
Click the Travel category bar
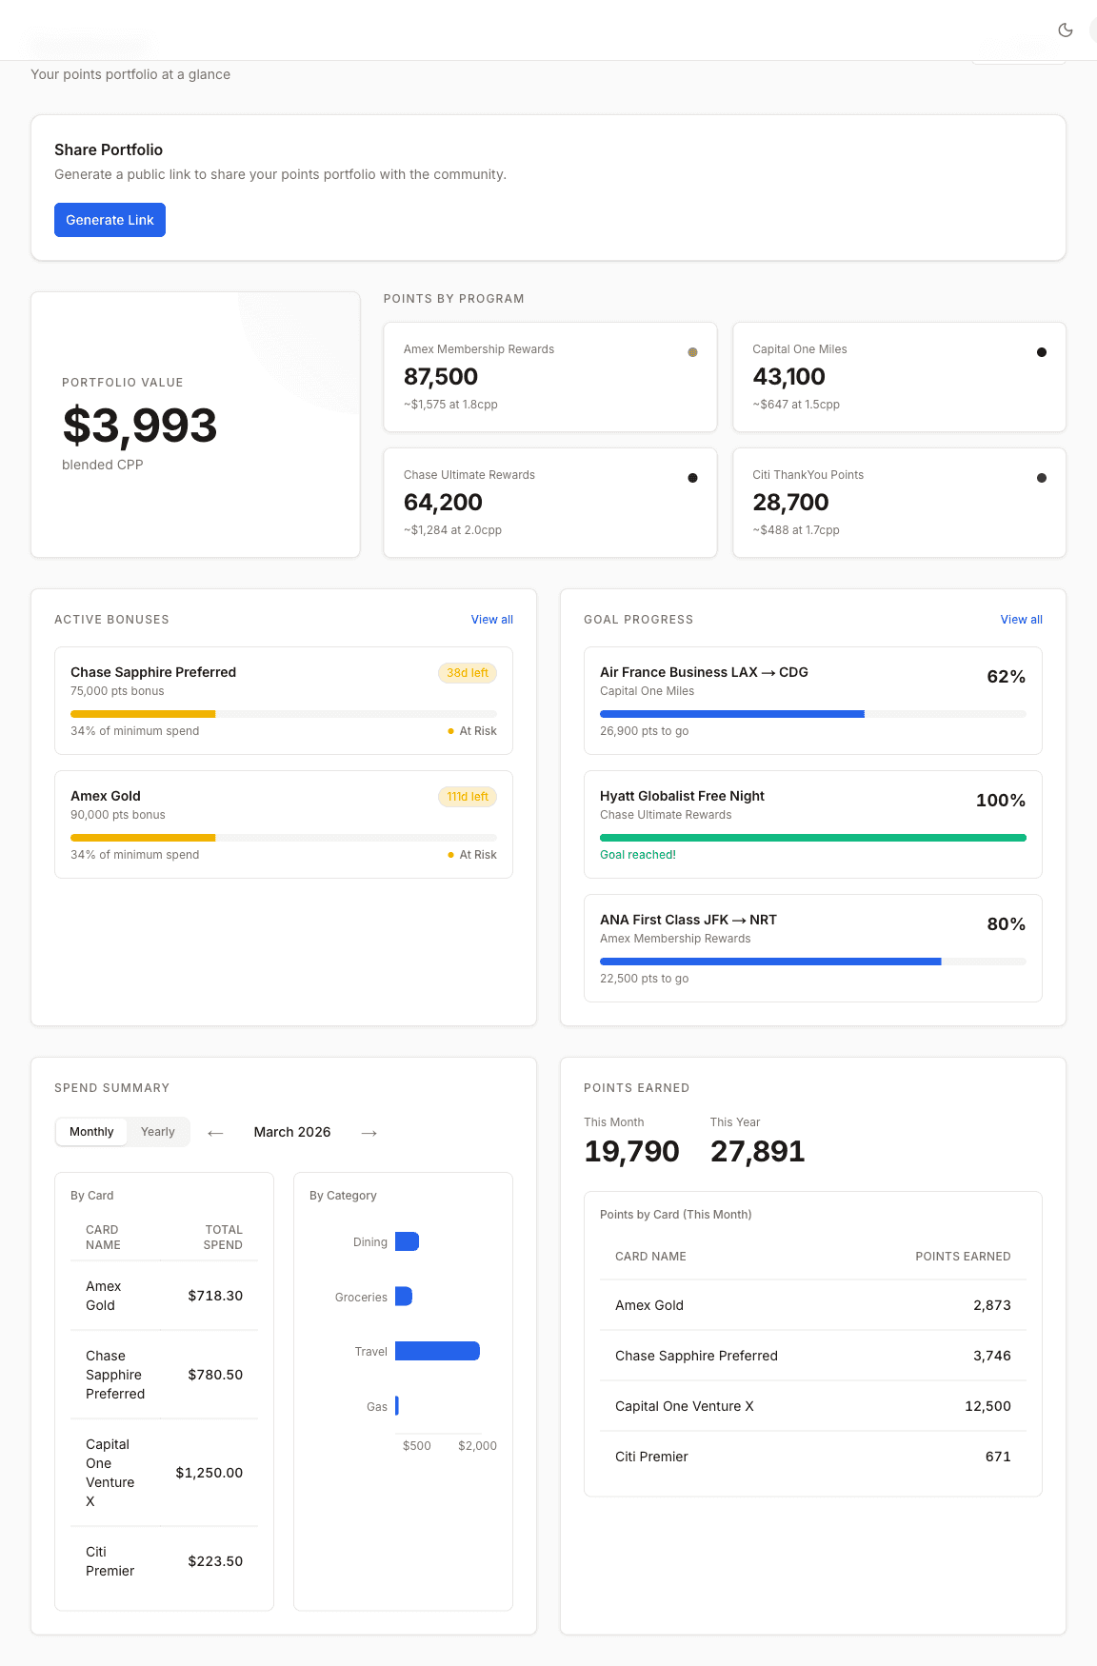pyautogui.click(x=437, y=1351)
